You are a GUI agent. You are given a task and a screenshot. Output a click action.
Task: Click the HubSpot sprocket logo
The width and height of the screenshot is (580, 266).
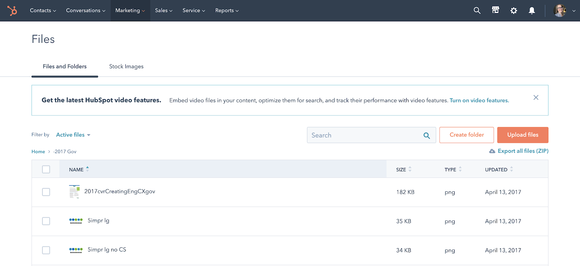[x=12, y=11]
